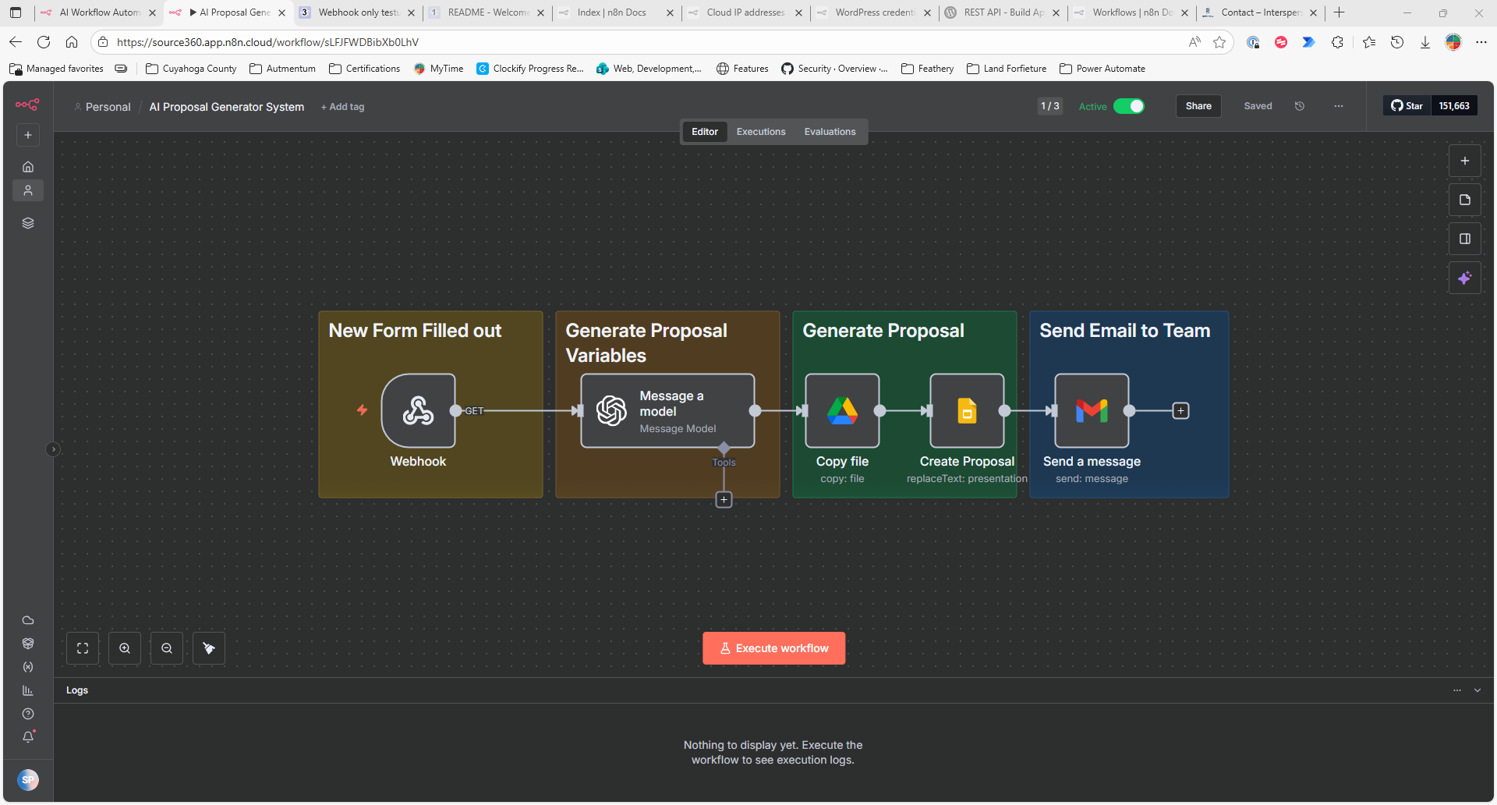Expand the left sidebar chevron
The width and height of the screenshot is (1497, 805).
coord(53,449)
